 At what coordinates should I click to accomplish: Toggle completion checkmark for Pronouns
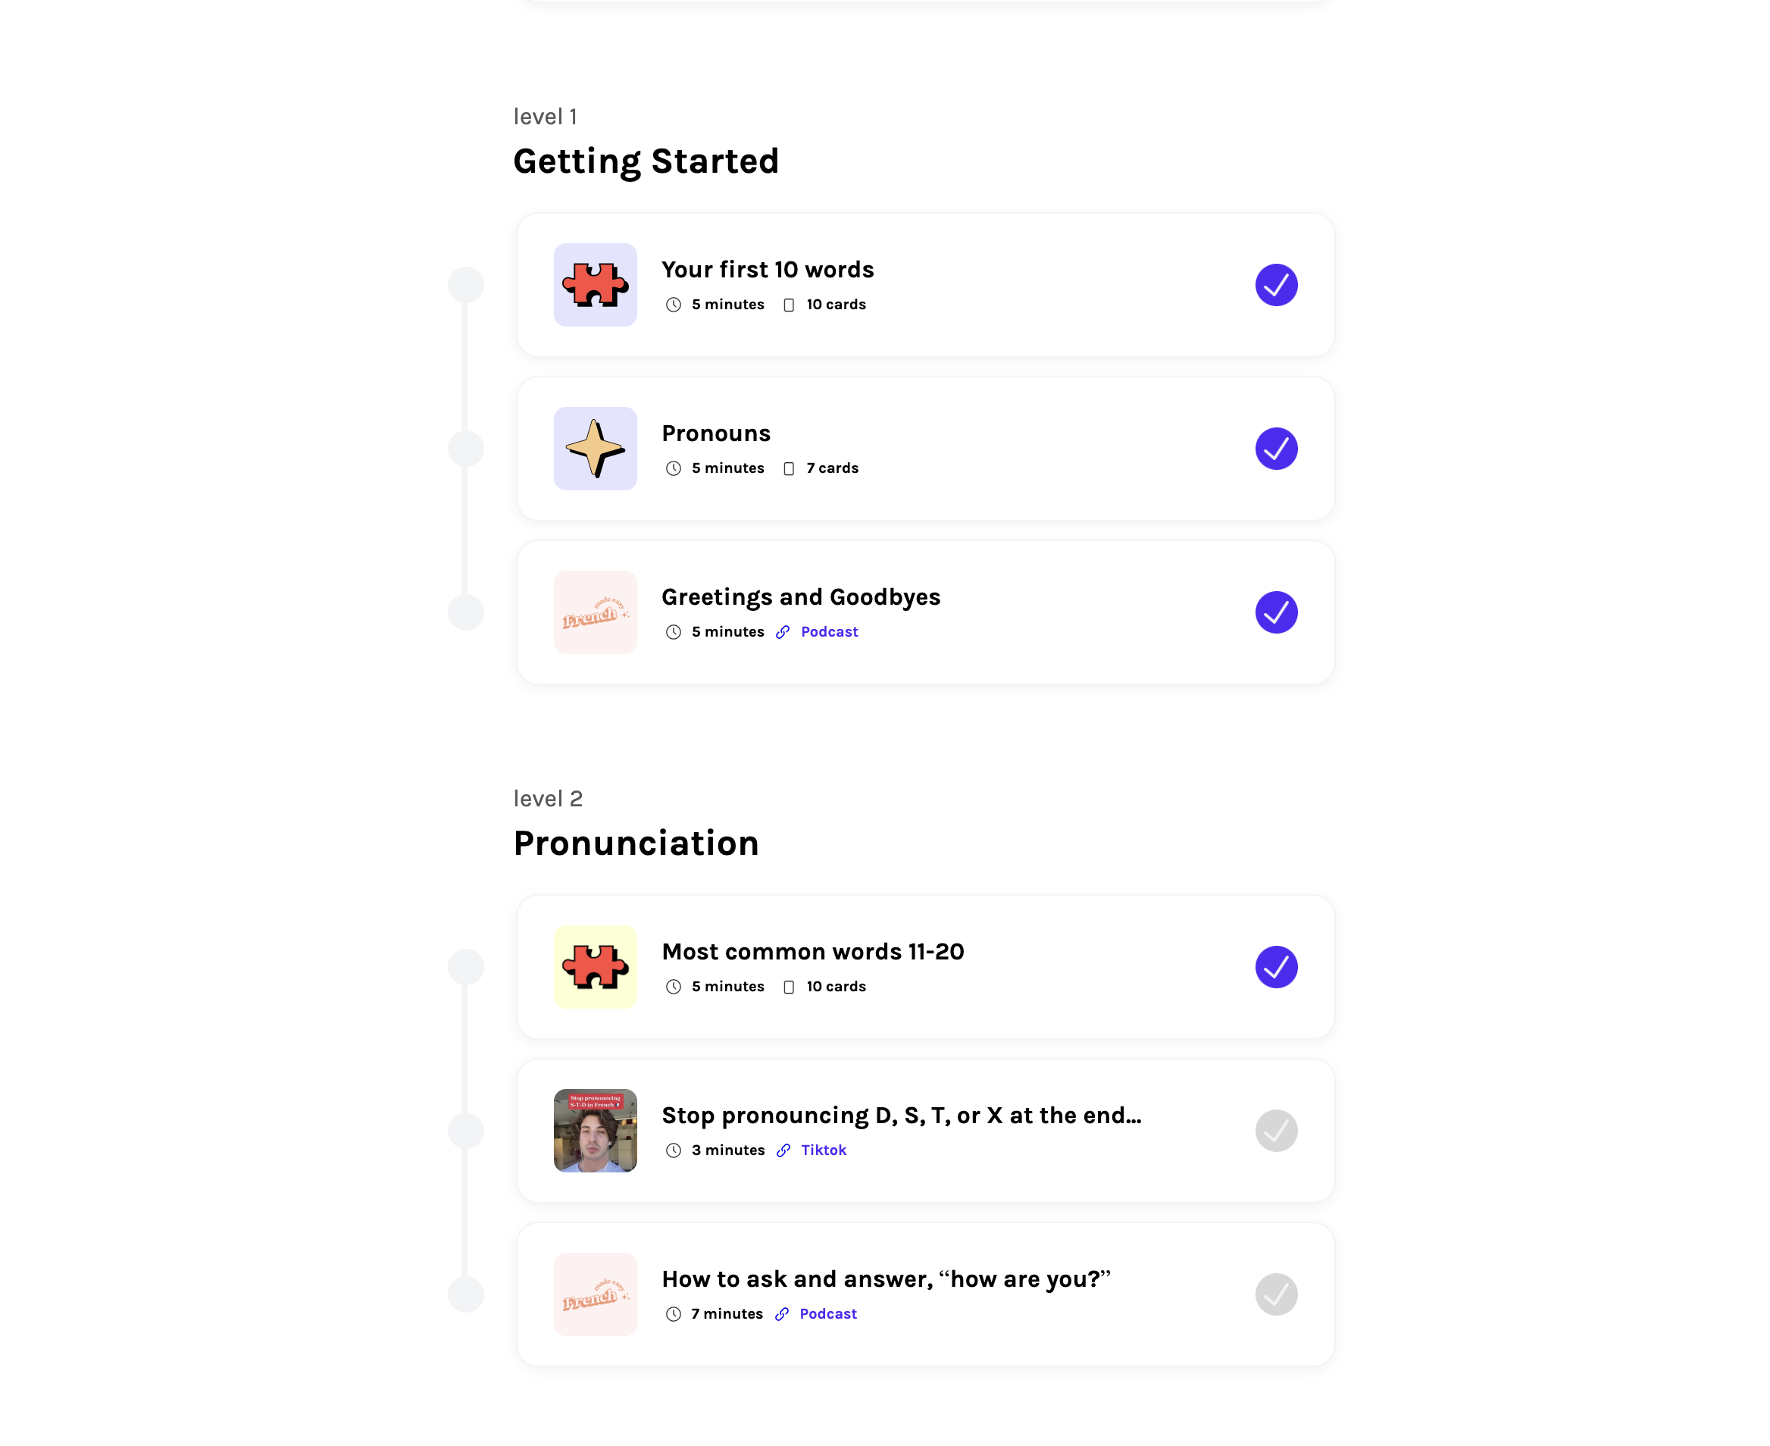(x=1276, y=449)
